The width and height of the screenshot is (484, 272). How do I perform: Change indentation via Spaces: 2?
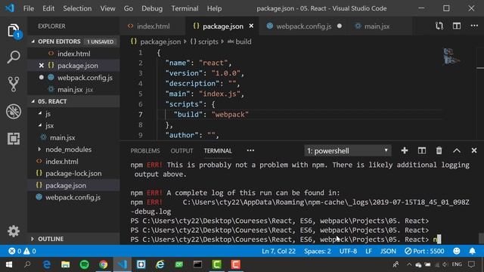click(x=318, y=251)
